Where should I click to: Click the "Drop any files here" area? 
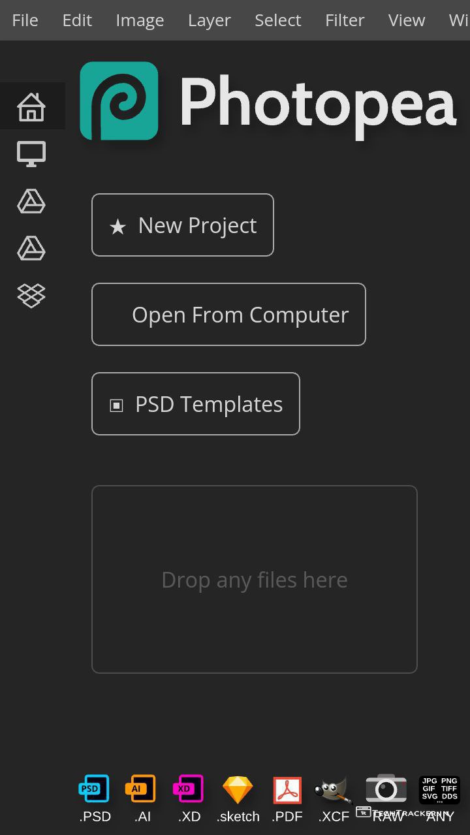click(x=255, y=580)
